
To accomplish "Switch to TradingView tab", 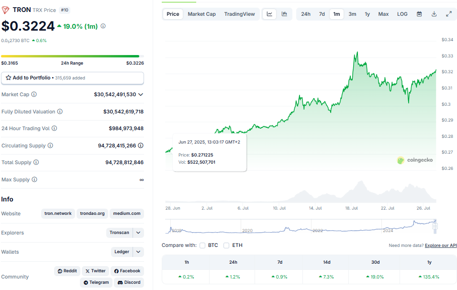I will pos(240,14).
